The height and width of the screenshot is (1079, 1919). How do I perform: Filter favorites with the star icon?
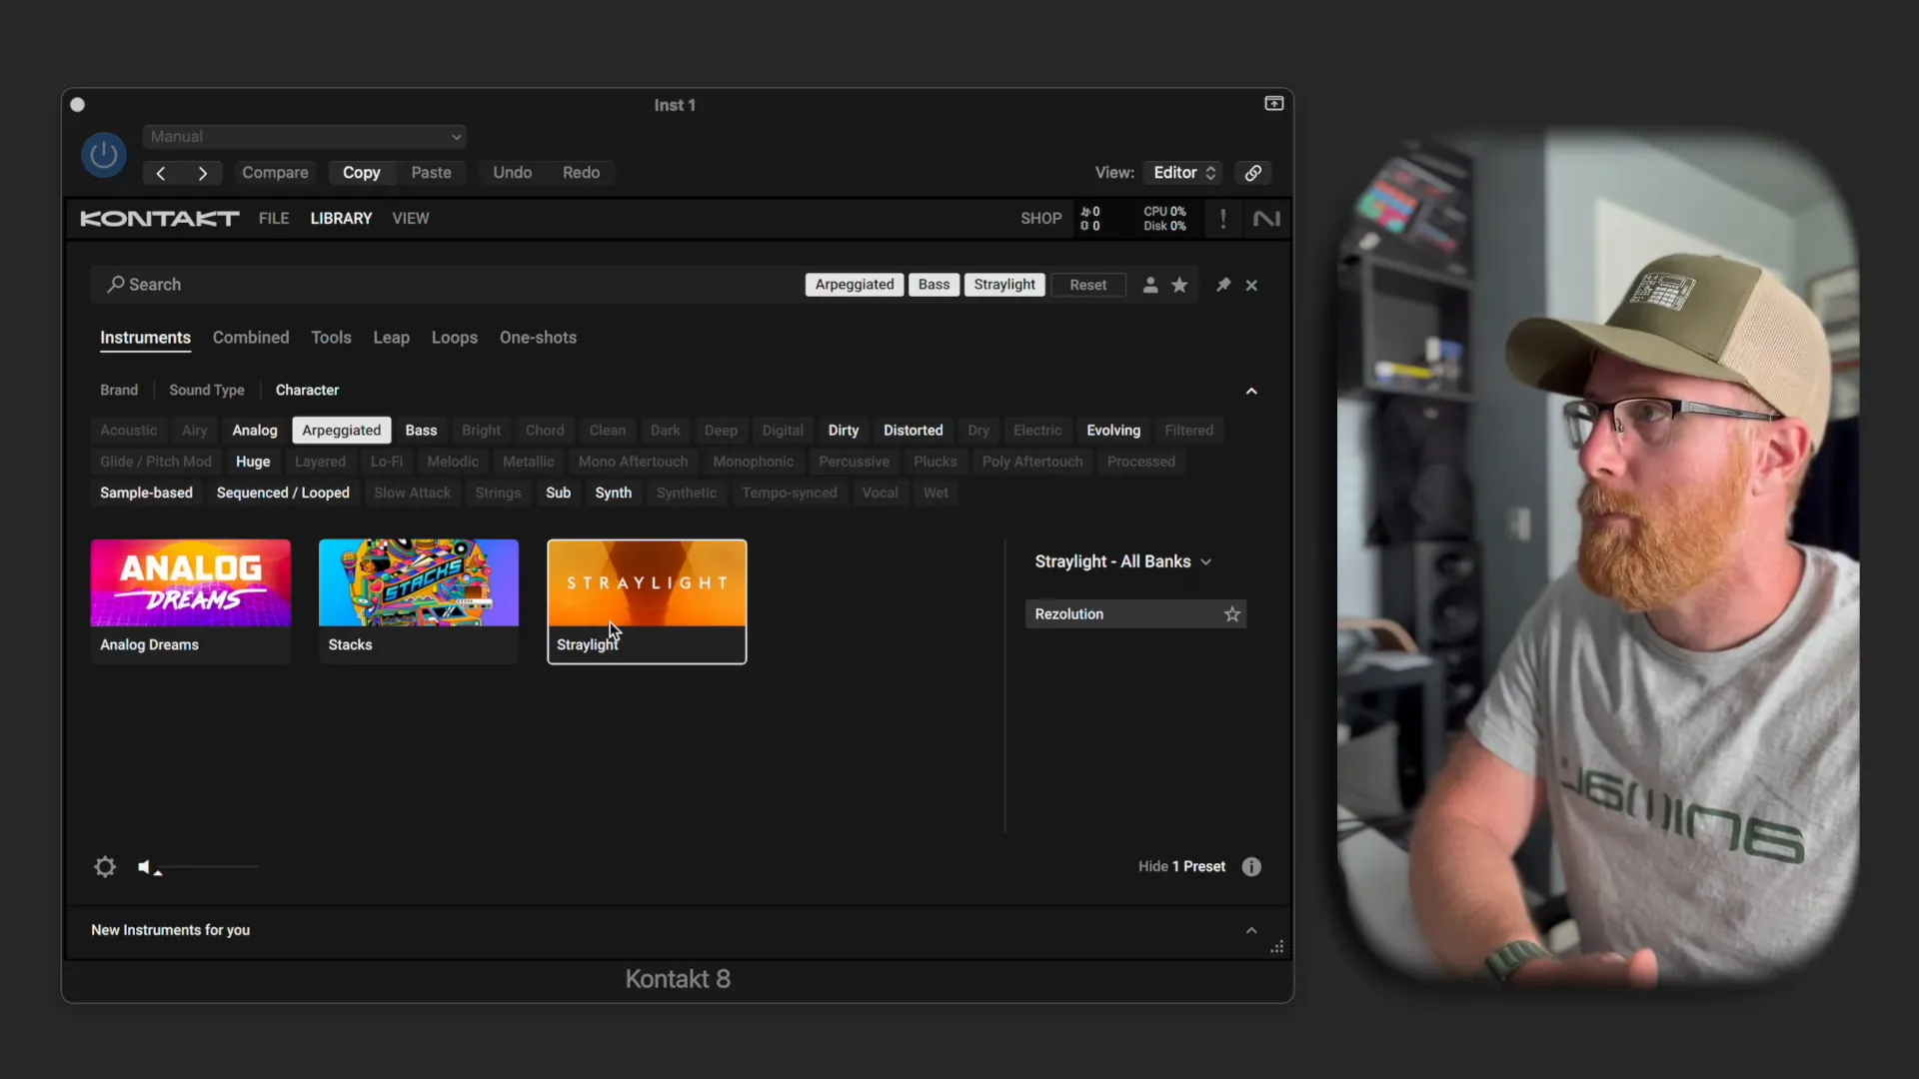click(1179, 285)
